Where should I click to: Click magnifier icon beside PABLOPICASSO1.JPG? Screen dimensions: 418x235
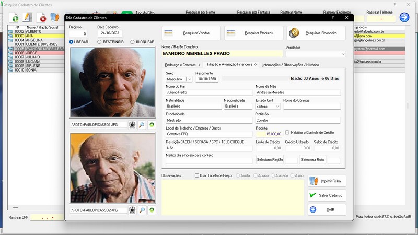(x=142, y=125)
